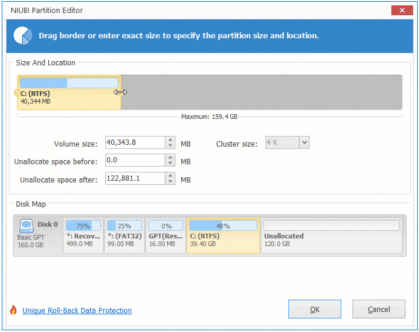Click the Unallocate space before field
419x332 pixels.
coord(135,160)
